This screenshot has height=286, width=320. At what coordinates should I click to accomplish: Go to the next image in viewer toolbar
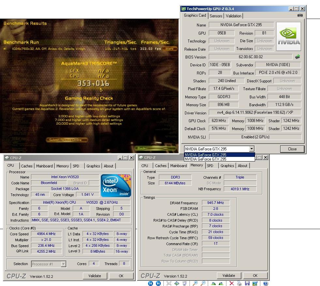coord(158,283)
